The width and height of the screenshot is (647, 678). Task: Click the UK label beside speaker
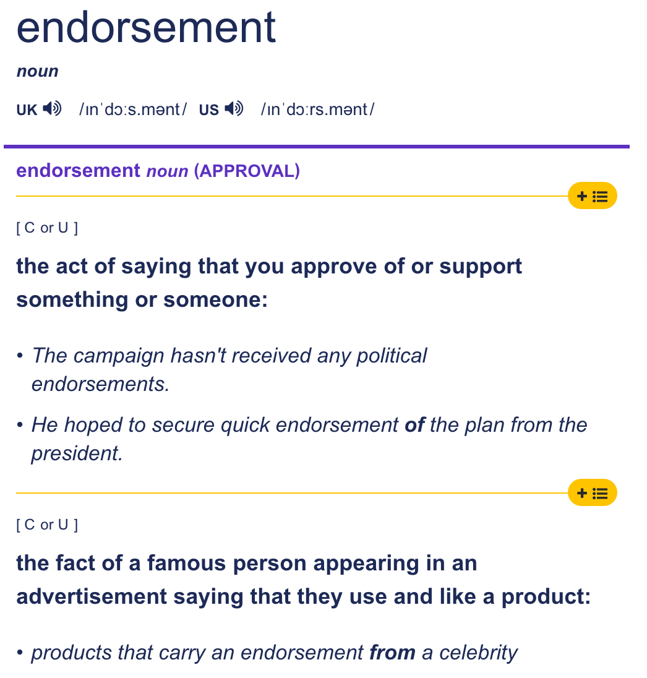point(27,110)
